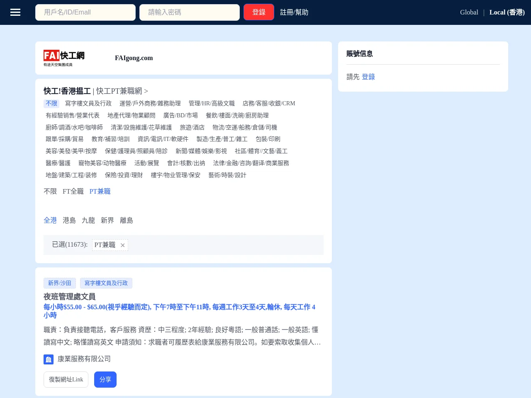Filter by 保險/投資/理財

[124, 175]
